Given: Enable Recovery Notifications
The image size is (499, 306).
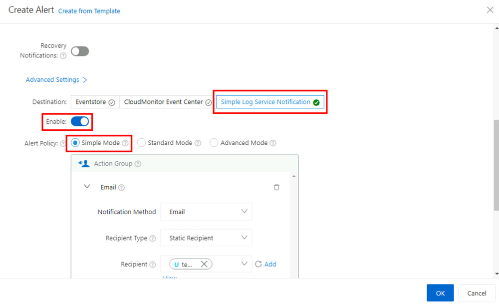Looking at the screenshot, I should 80,51.
